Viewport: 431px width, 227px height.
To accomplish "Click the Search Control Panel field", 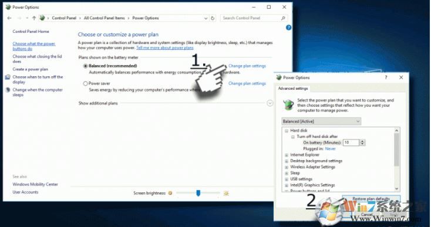I will [251, 18].
